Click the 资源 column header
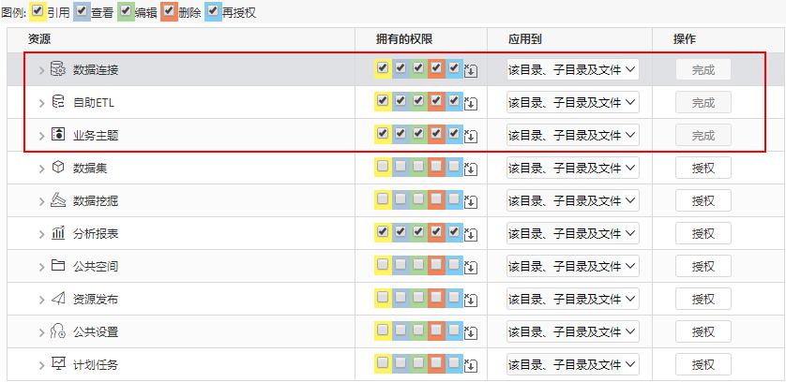Image resolution: width=786 pixels, height=382 pixels. (x=39, y=39)
